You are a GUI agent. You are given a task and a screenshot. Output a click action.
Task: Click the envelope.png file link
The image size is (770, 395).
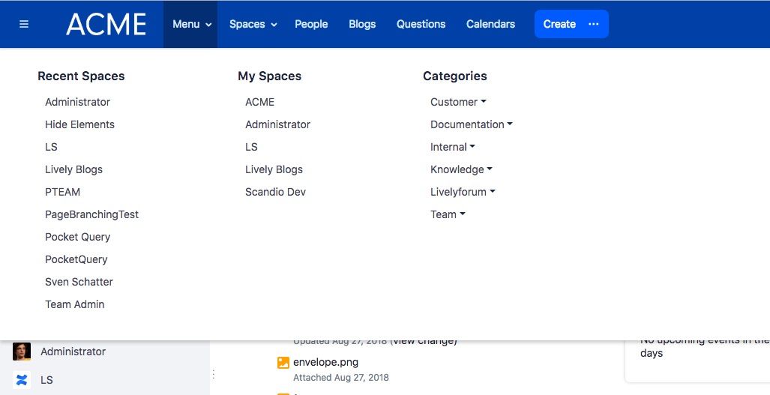(325, 363)
